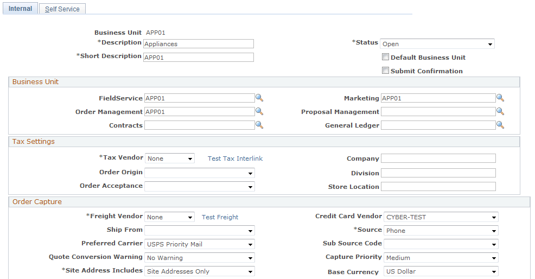Viewport: 535px width, 279px height.
Task: Focus the Marketing input field
Action: 438,98
